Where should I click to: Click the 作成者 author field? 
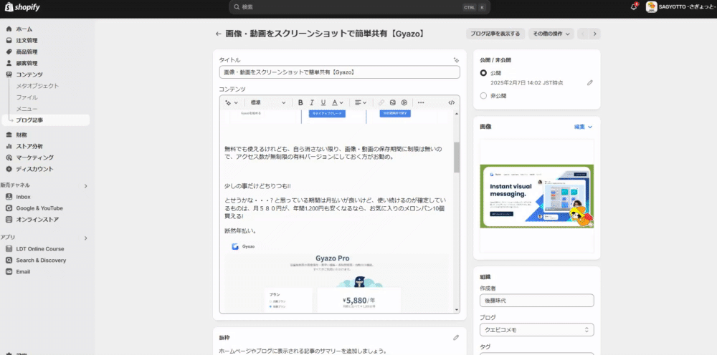[x=537, y=301]
